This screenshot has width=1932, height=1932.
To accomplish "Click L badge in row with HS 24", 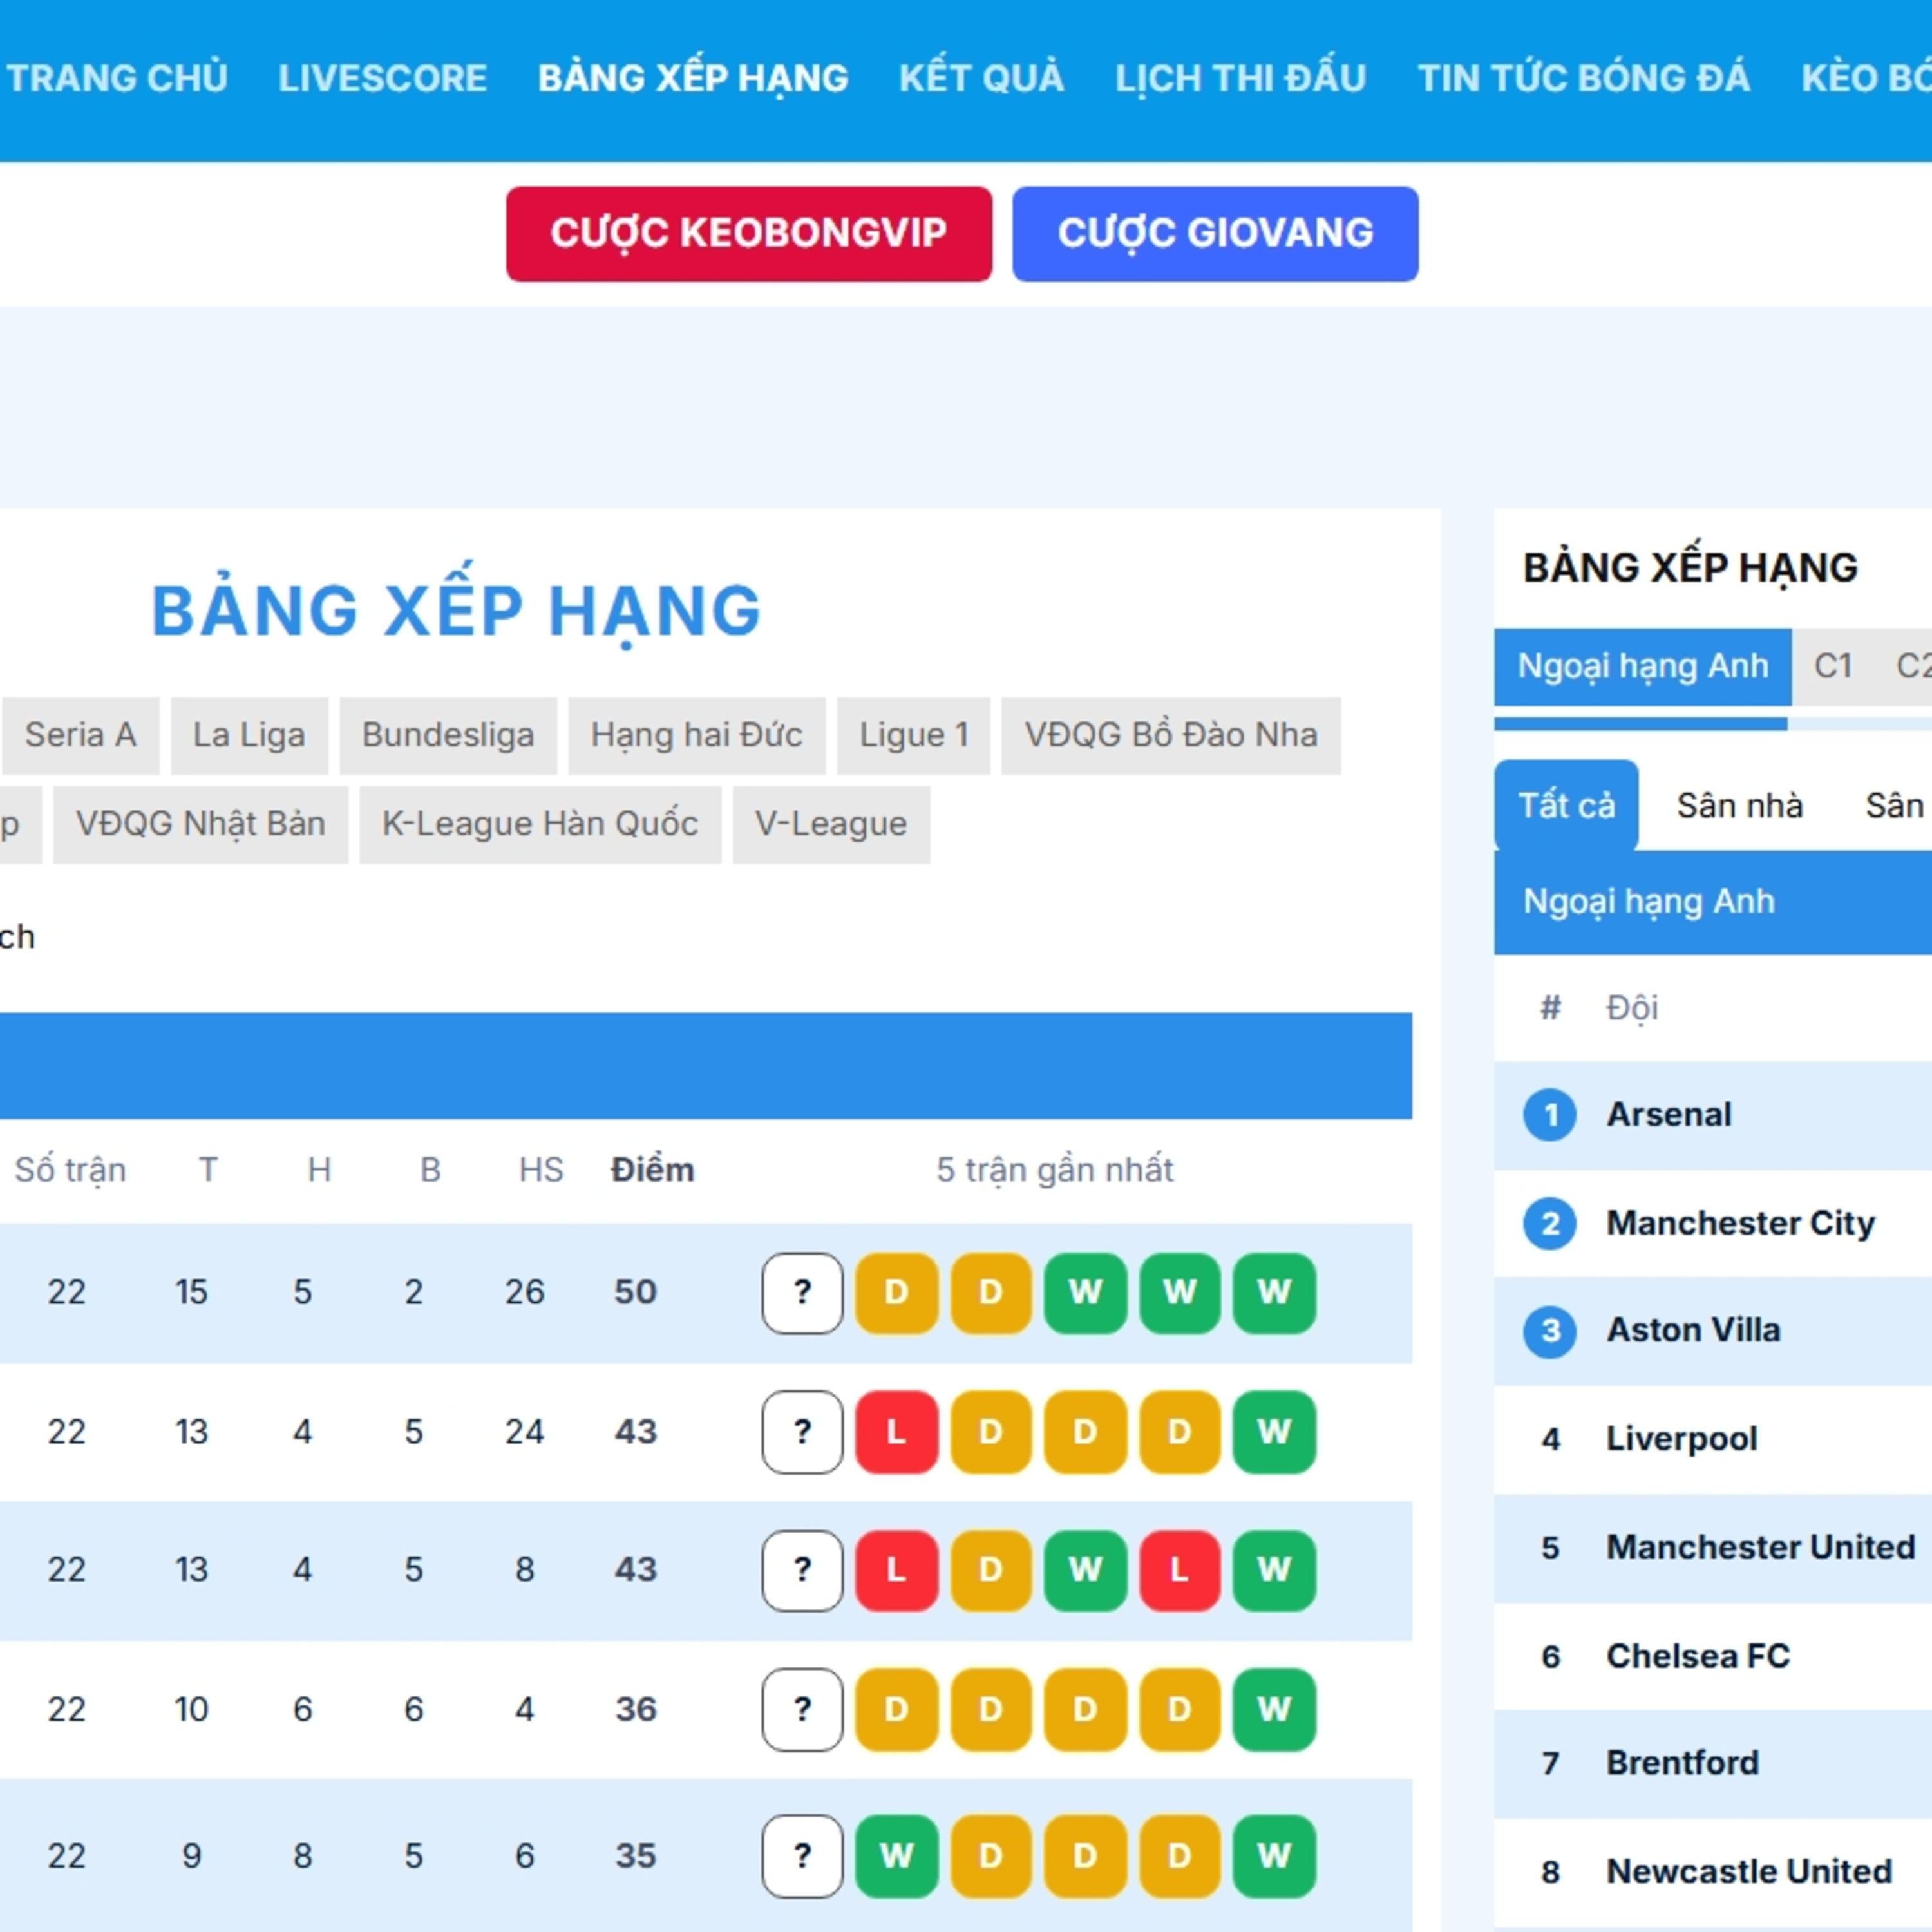I will 897,1432.
